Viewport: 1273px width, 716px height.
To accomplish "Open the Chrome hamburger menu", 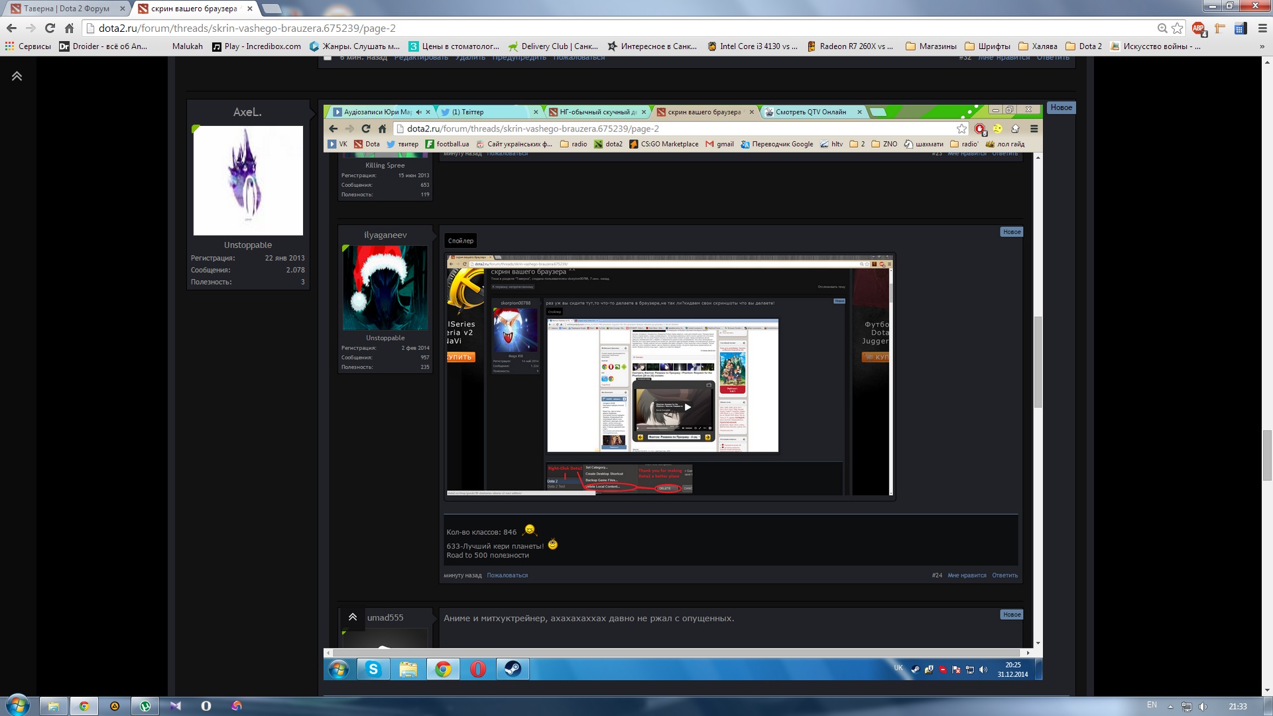I will (1262, 28).
